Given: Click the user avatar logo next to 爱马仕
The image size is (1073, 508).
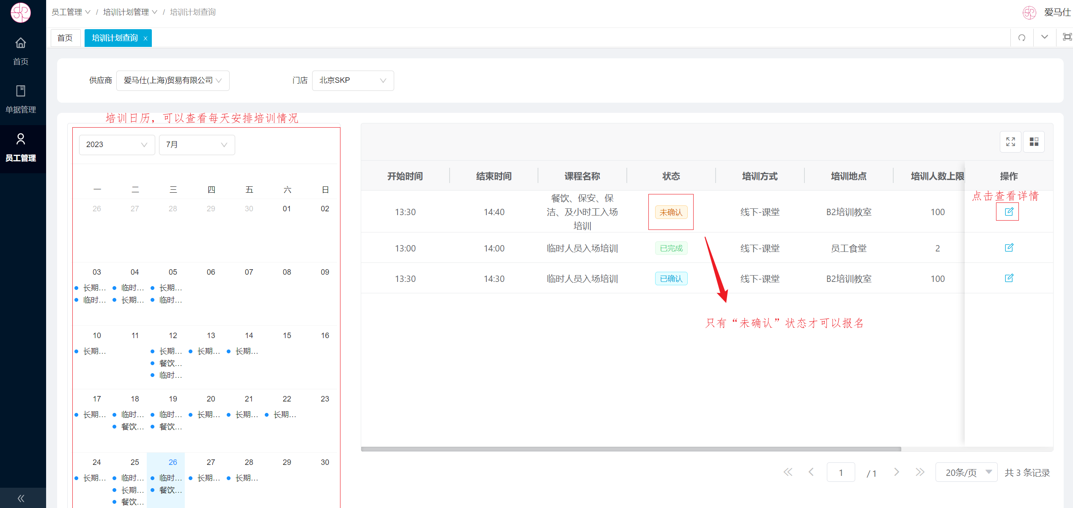Looking at the screenshot, I should coord(1029,12).
